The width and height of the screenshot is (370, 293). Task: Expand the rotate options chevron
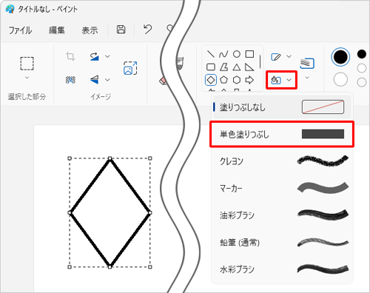[x=107, y=56]
